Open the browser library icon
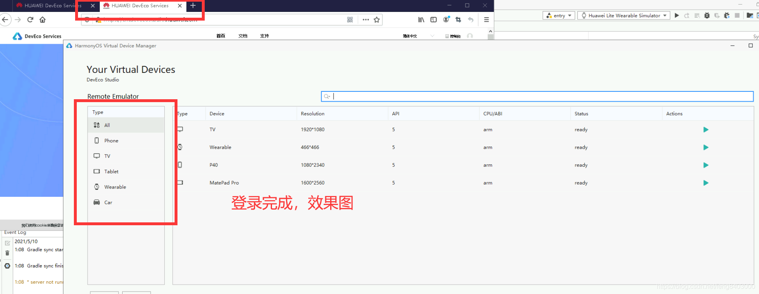This screenshot has width=759, height=294. point(421,20)
